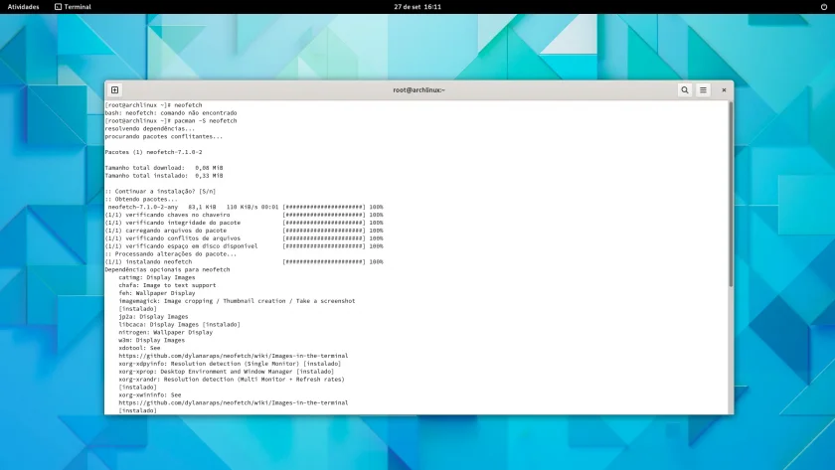This screenshot has height=470, width=835.
Task: Click the 'libcaca: Display Images [instalado]' line
Action: pyautogui.click(x=180, y=325)
